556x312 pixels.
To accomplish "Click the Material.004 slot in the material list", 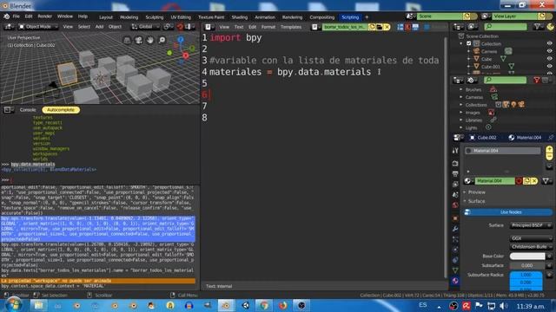I will 502,151.
